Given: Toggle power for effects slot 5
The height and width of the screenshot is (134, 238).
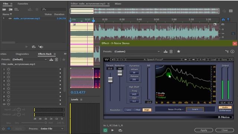Looking at the screenshot, I should tap(9, 84).
